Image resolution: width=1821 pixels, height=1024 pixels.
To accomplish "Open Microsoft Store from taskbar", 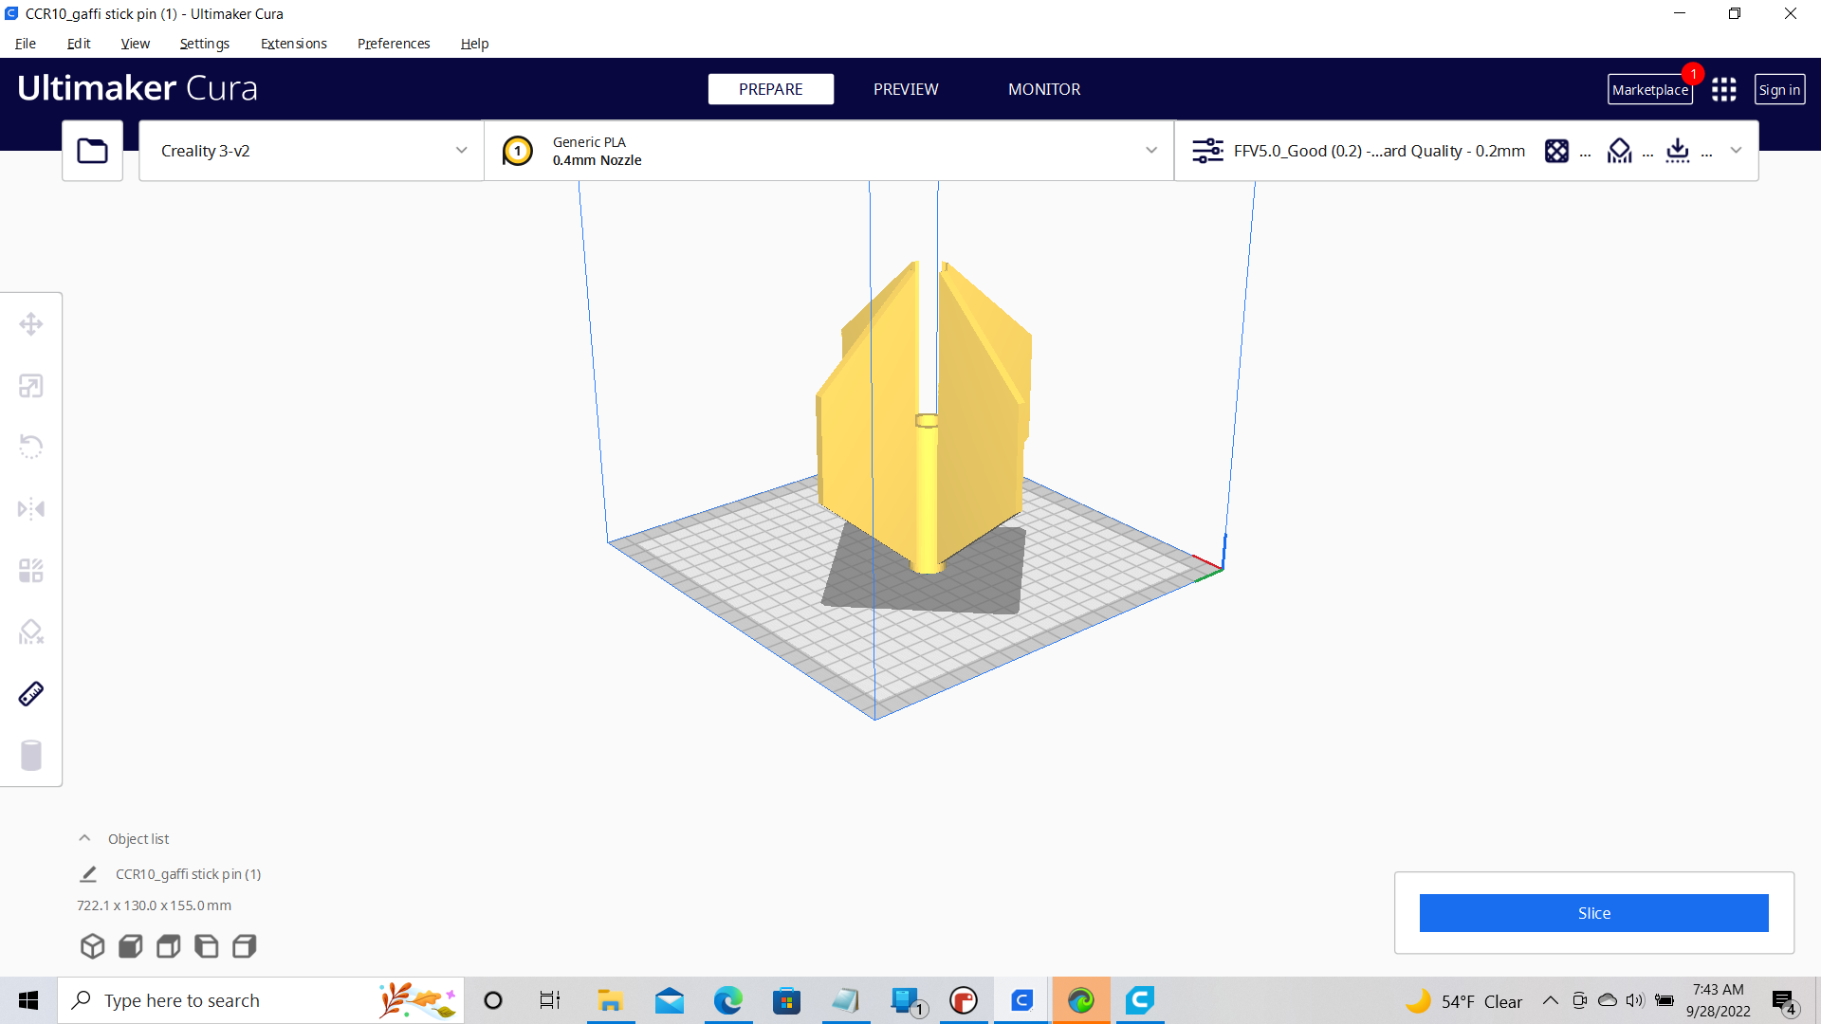I will point(786,1000).
